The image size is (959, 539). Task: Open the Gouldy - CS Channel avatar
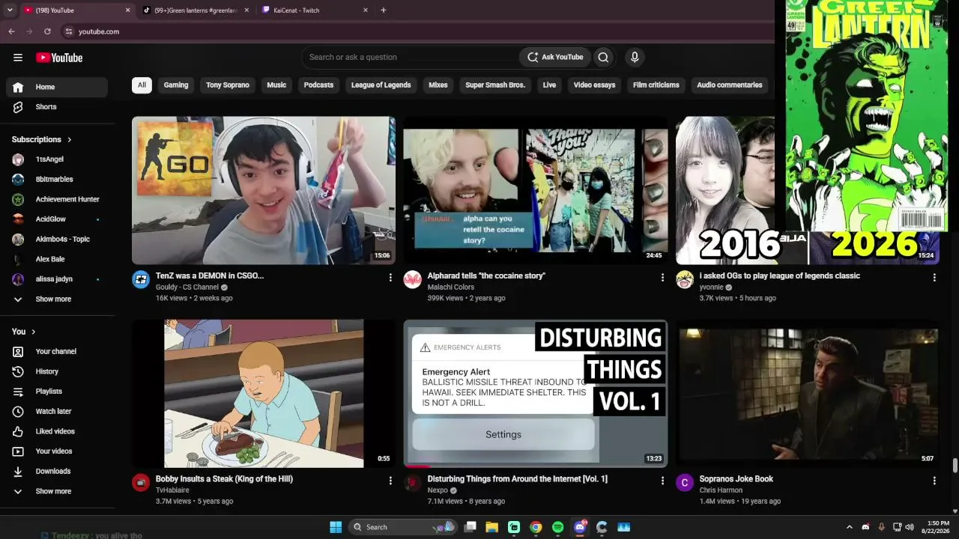tap(141, 280)
